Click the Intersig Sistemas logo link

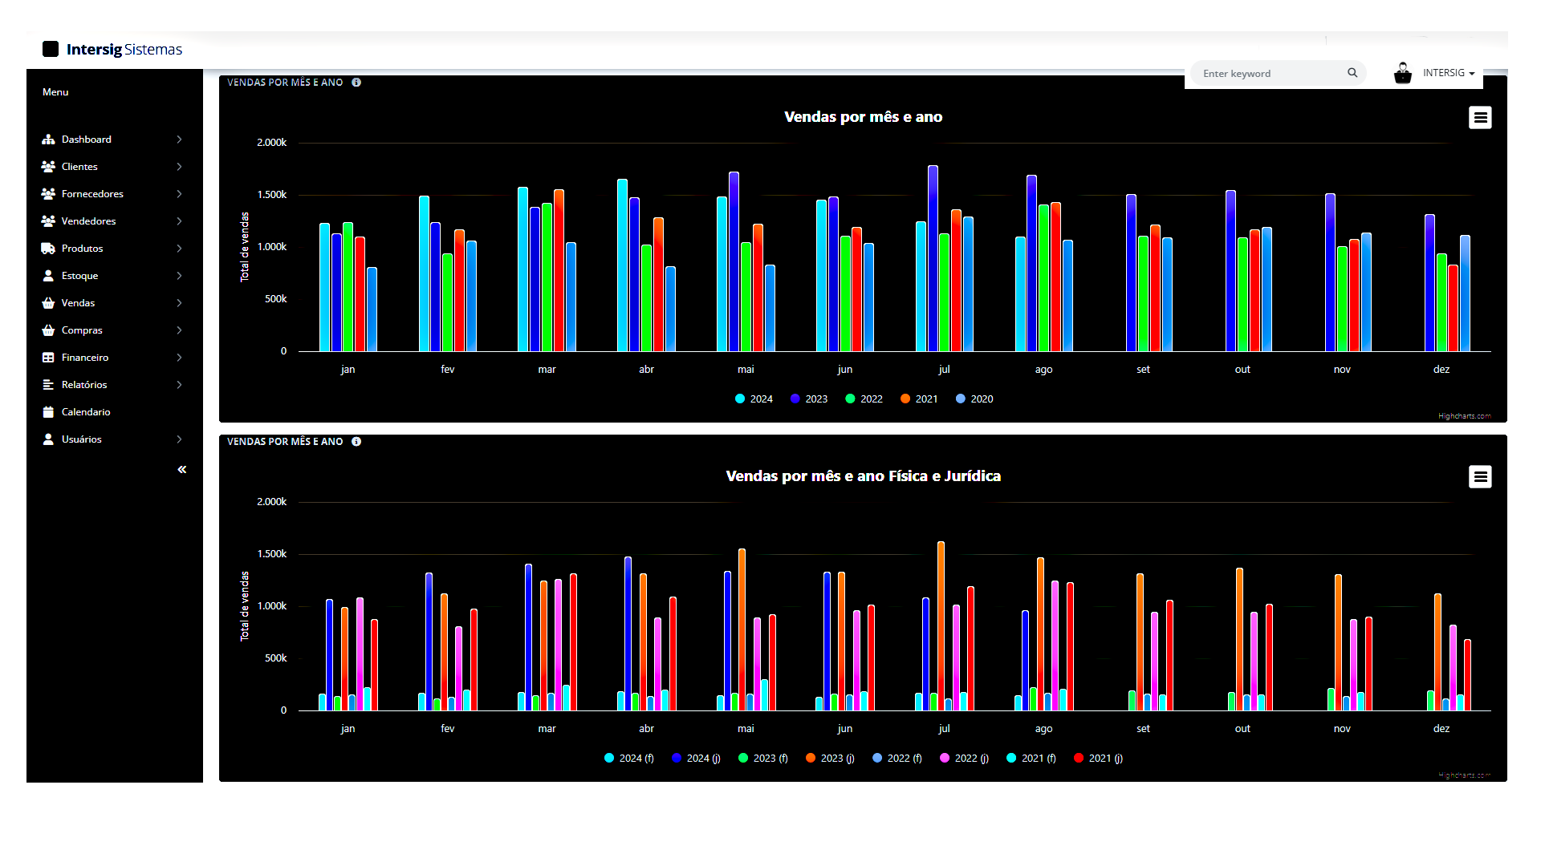112,50
